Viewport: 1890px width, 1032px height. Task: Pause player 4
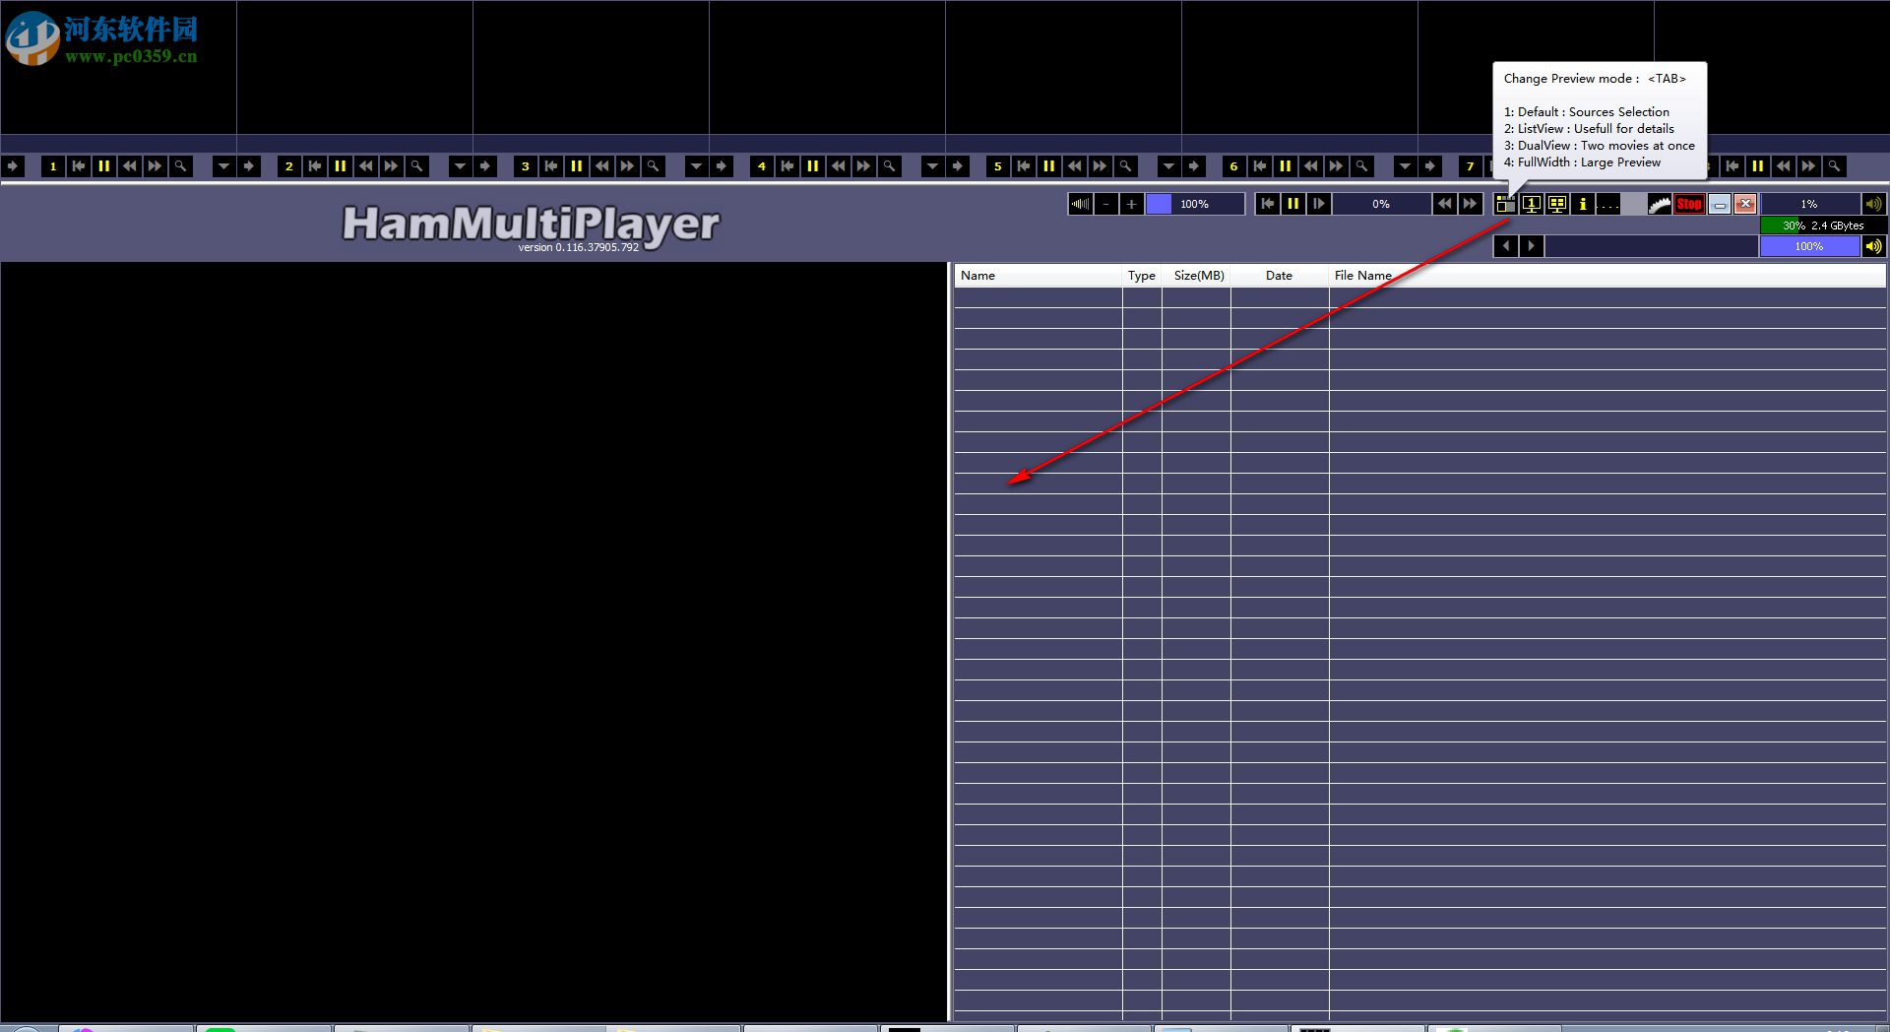(813, 166)
